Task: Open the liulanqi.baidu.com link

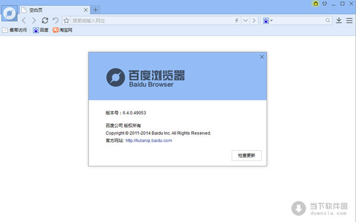Action: click(149, 141)
